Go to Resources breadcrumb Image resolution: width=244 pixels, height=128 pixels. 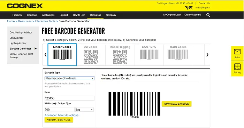tap(25, 21)
